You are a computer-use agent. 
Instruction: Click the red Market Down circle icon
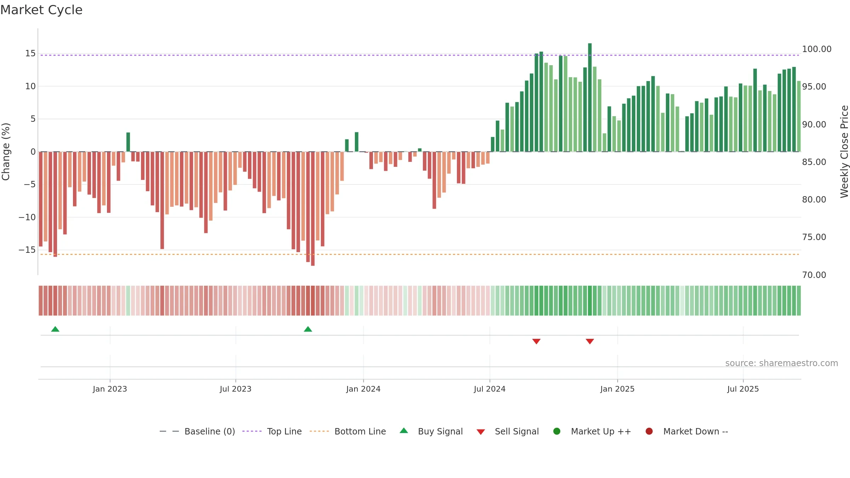pyautogui.click(x=649, y=431)
